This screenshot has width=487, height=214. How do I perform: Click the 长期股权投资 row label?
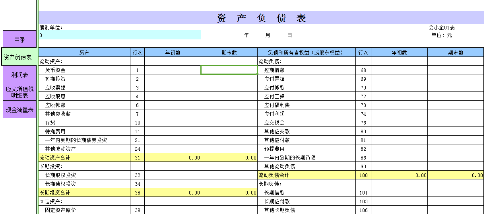click(x=60, y=175)
